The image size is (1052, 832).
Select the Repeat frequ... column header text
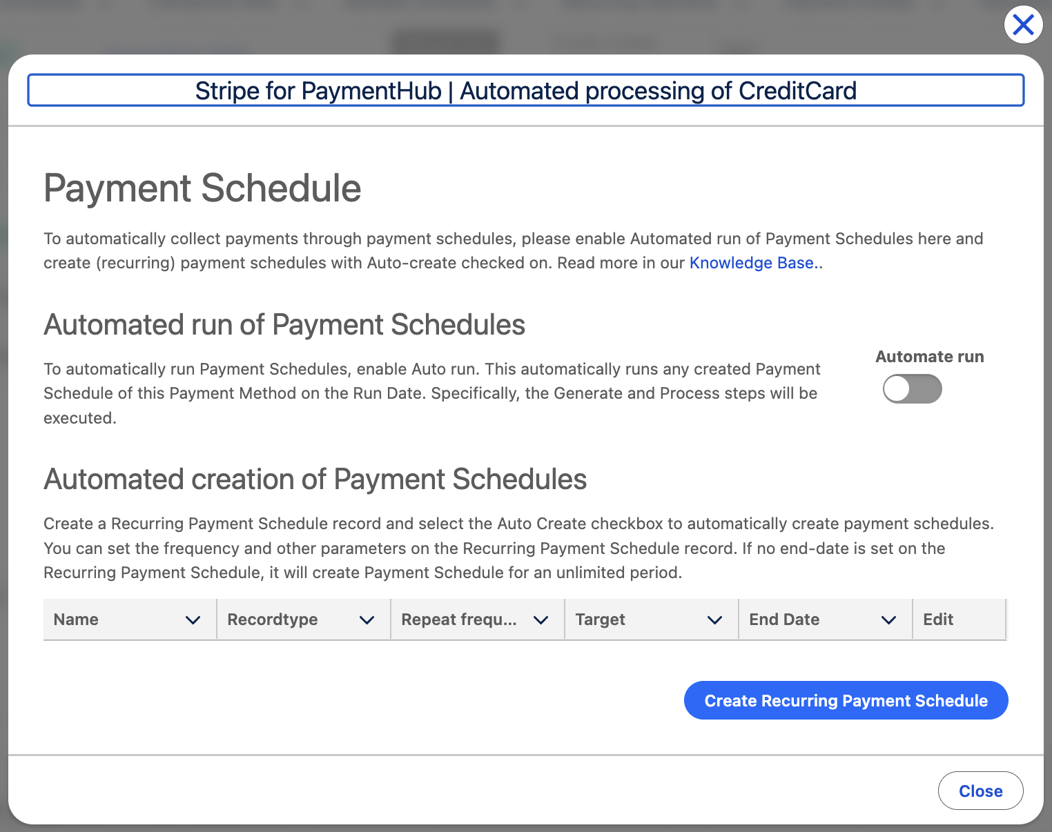click(459, 620)
